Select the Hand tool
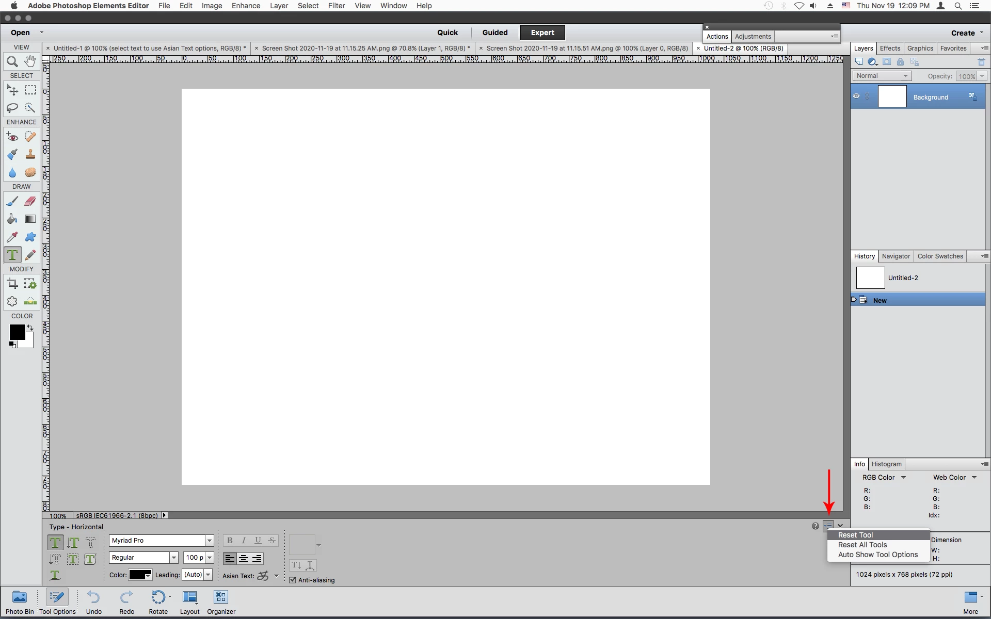 click(30, 61)
